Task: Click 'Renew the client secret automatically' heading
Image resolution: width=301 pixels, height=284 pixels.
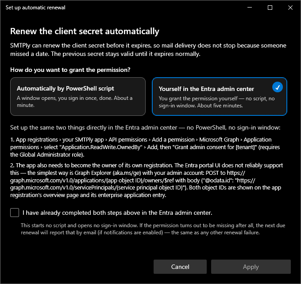Action: [x=85, y=31]
